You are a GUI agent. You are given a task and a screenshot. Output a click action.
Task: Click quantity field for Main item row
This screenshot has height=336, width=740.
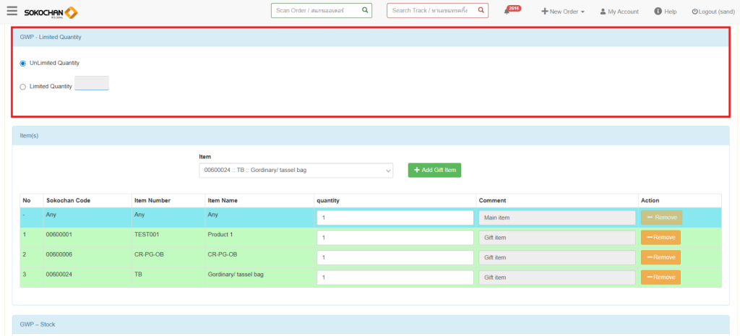(x=395, y=217)
